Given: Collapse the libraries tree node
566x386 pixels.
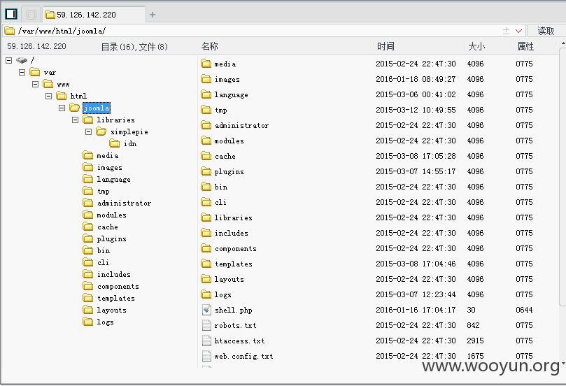Looking at the screenshot, I should click(x=75, y=120).
